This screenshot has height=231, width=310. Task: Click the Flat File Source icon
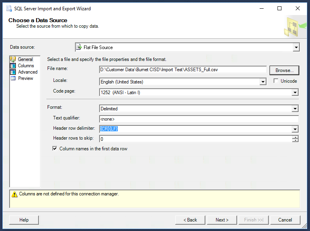pyautogui.click(x=79, y=47)
